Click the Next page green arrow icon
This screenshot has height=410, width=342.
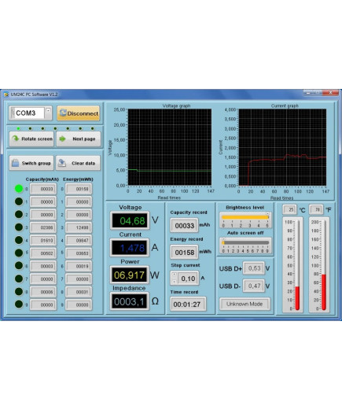tap(62, 139)
